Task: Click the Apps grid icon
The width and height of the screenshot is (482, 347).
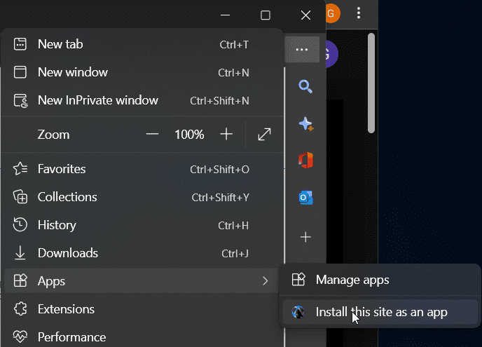Action: click(20, 280)
